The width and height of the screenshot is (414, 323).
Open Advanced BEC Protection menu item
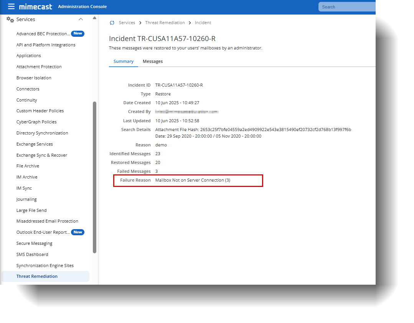coord(43,34)
